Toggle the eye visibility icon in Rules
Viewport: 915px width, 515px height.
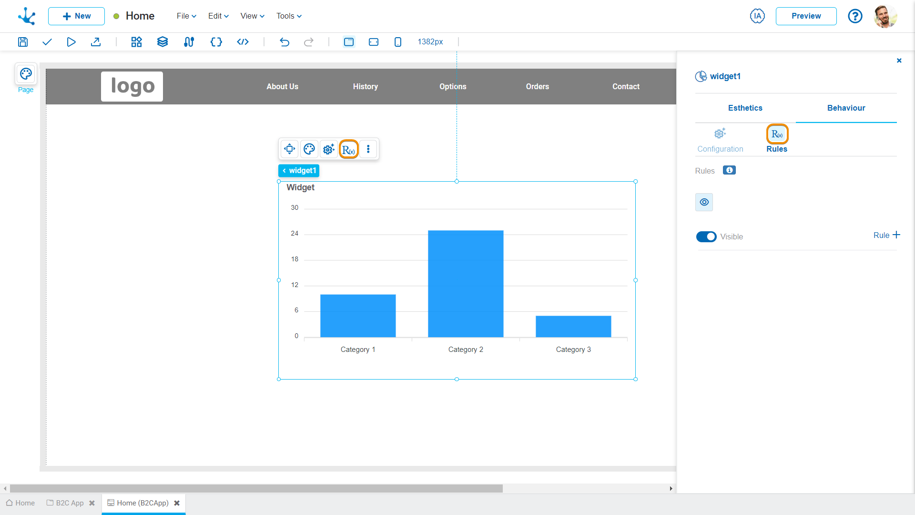pyautogui.click(x=704, y=202)
